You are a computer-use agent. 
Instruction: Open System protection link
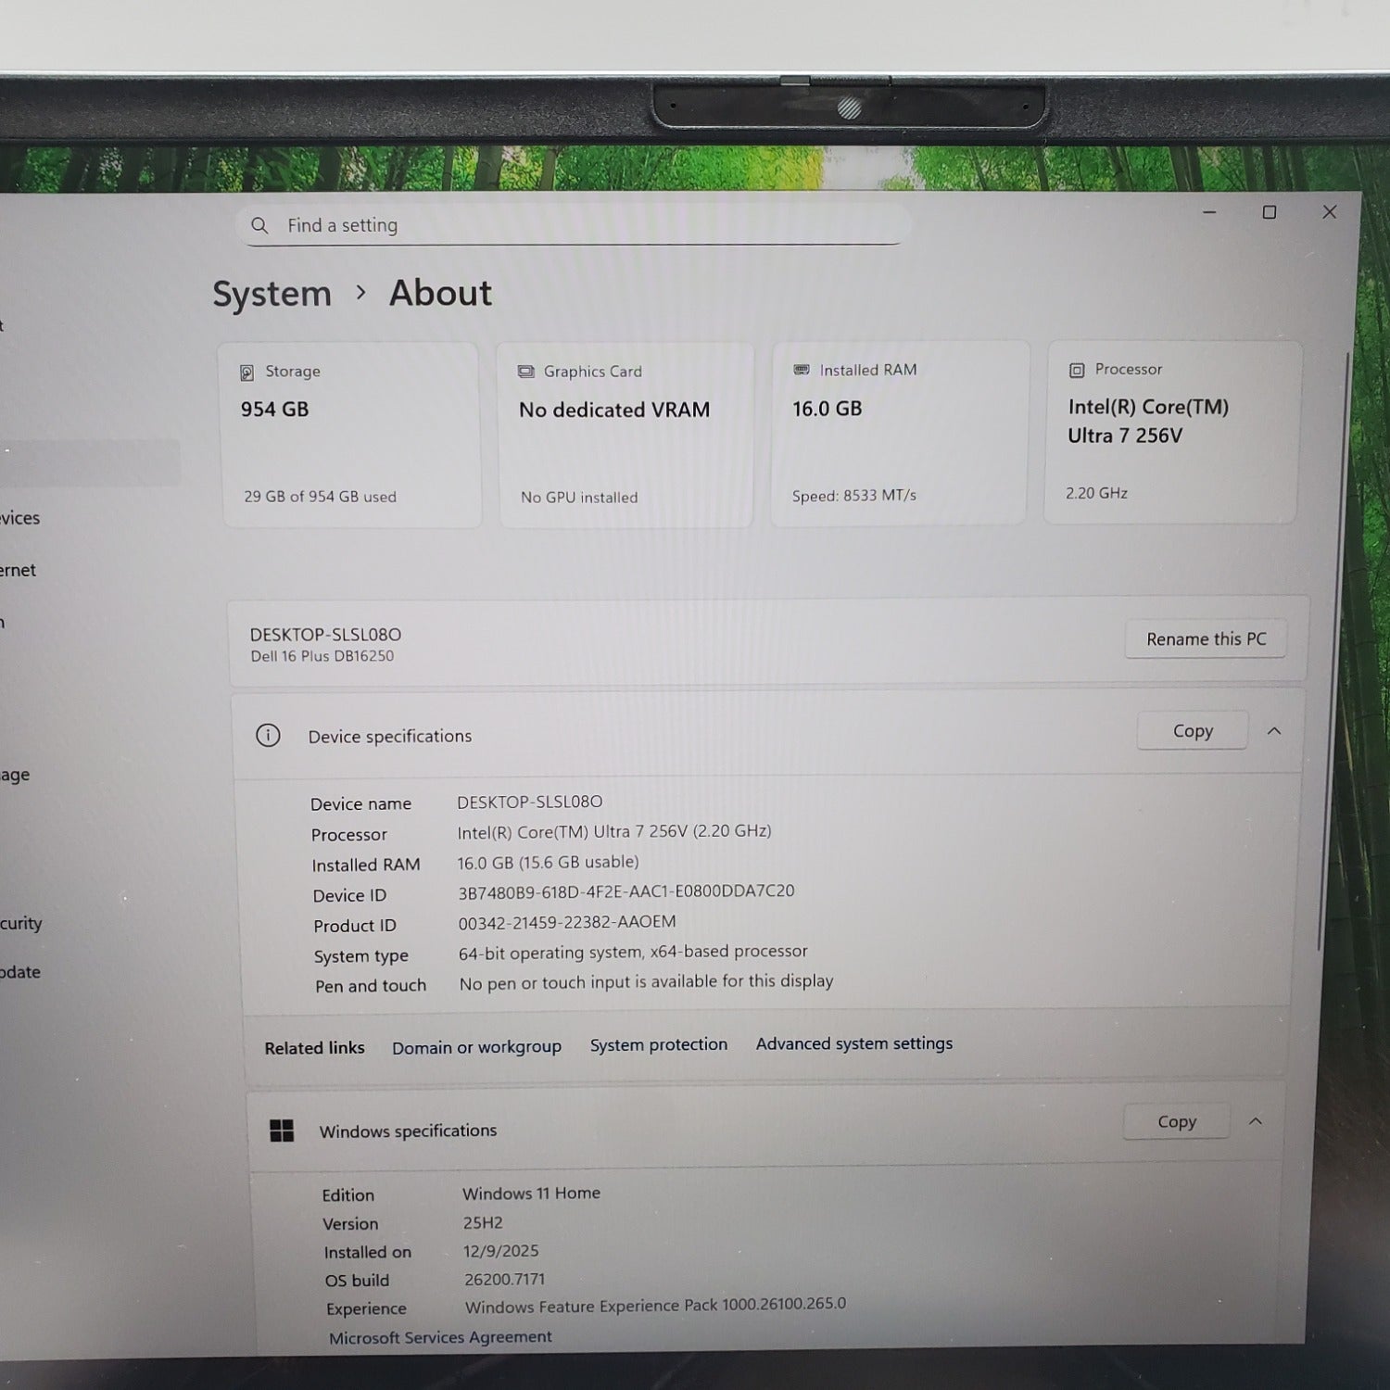(658, 1045)
